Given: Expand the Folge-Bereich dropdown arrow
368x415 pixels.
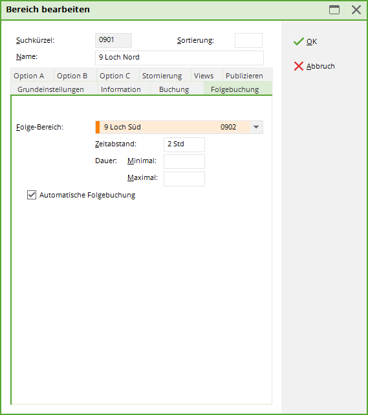Looking at the screenshot, I should tap(256, 127).
